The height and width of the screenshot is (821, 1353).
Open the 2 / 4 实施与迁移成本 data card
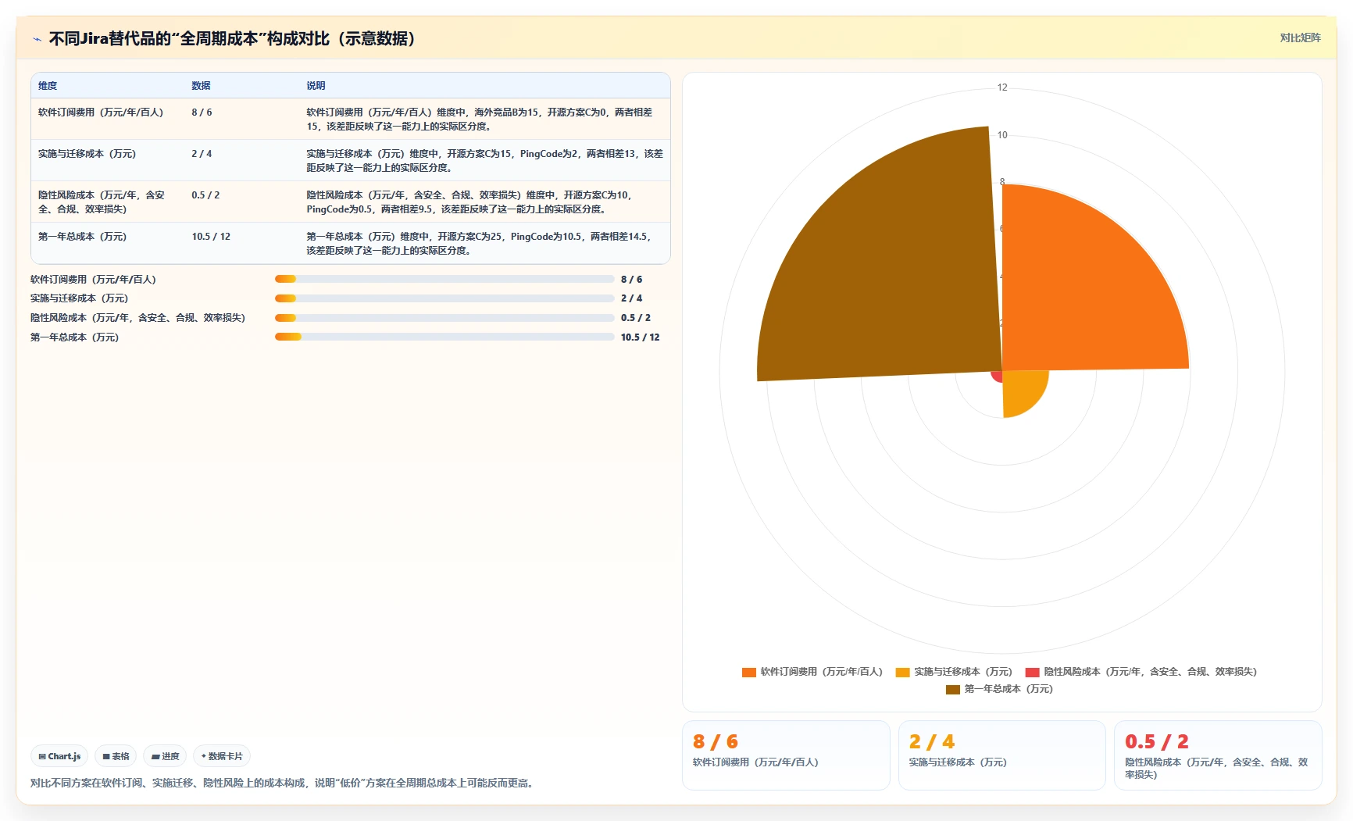click(1001, 755)
